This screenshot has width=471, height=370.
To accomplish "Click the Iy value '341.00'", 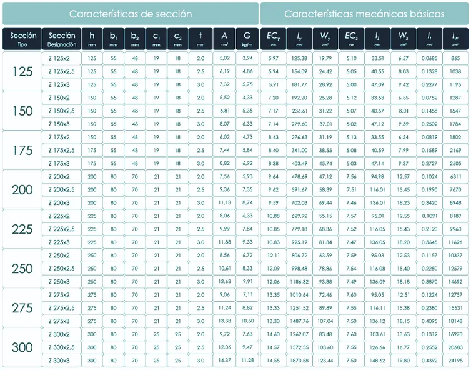I will pyautogui.click(x=299, y=150).
